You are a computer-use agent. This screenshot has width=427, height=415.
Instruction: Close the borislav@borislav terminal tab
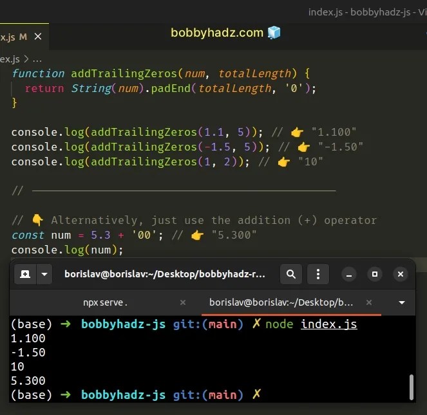(369, 302)
